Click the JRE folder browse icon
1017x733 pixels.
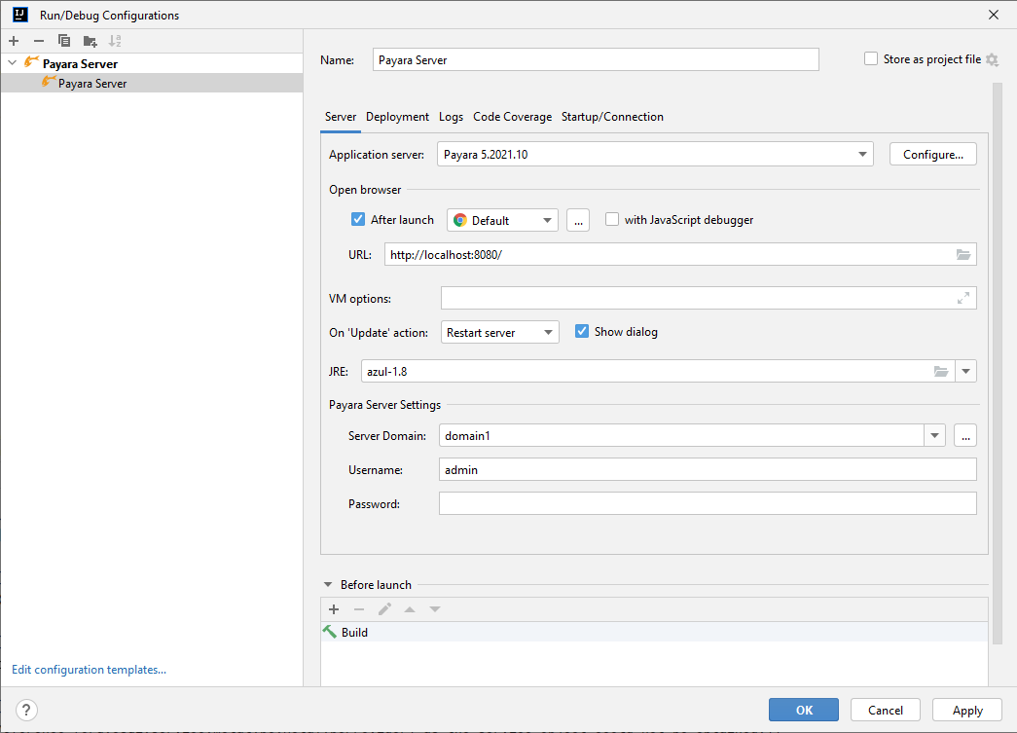click(x=940, y=371)
